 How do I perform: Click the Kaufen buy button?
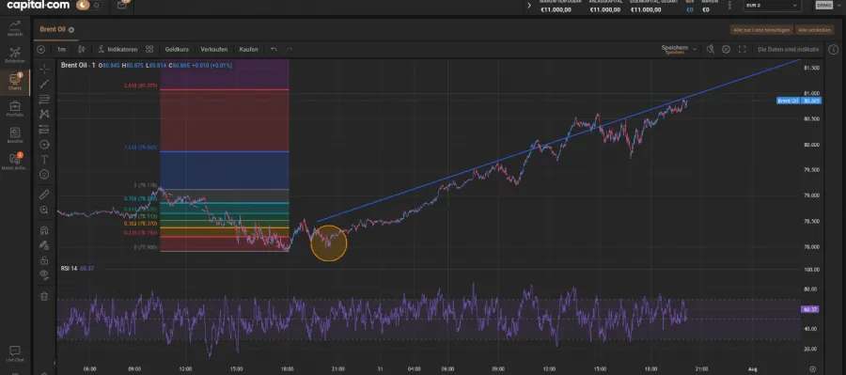(x=249, y=49)
